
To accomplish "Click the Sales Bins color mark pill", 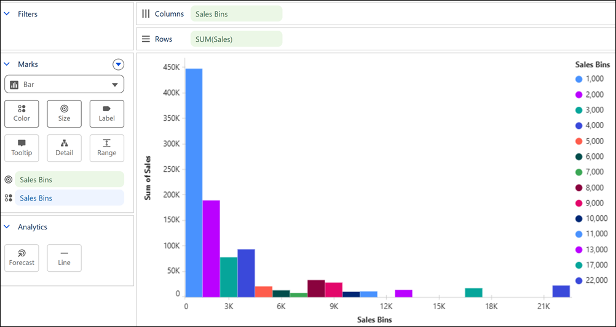I will coord(69,198).
